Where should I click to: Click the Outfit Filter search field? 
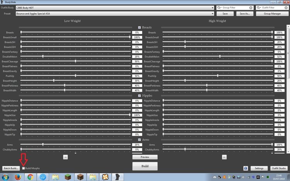click(x=272, y=8)
